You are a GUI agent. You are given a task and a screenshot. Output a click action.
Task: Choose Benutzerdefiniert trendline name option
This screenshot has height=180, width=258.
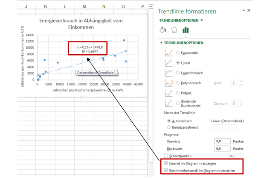(x=170, y=127)
